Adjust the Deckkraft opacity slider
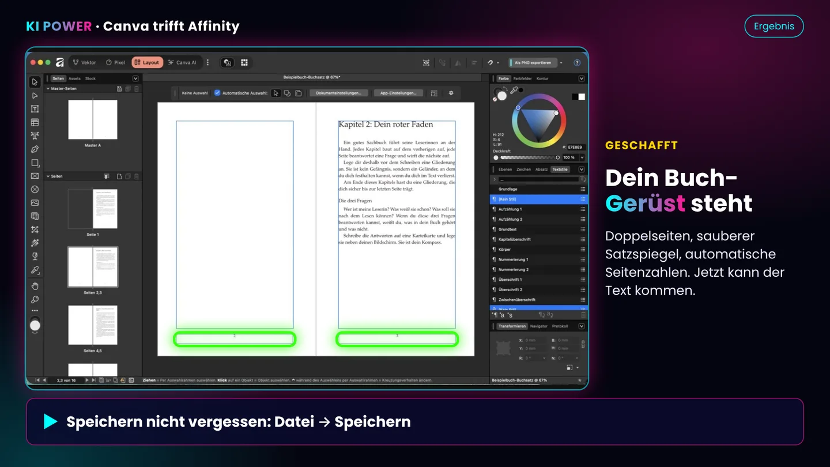The height and width of the screenshot is (467, 830). tap(530, 157)
